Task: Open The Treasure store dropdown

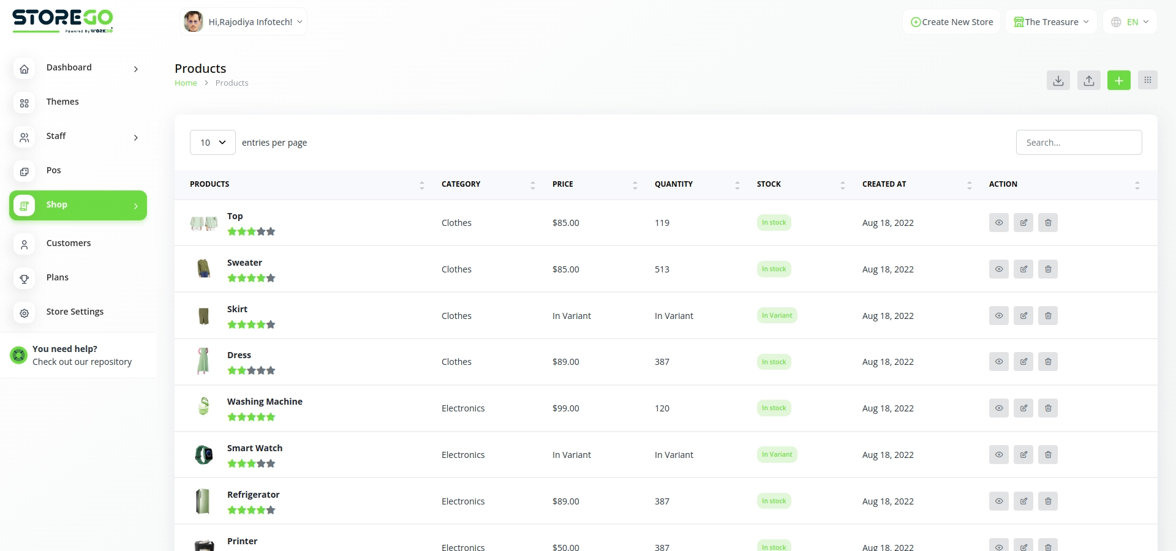Action: (1051, 22)
